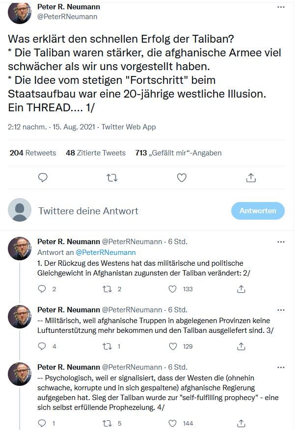Open more options menu for tweet 2/

281,242
